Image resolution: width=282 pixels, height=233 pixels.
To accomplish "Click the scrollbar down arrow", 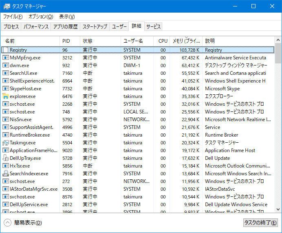I will [x=278, y=209].
